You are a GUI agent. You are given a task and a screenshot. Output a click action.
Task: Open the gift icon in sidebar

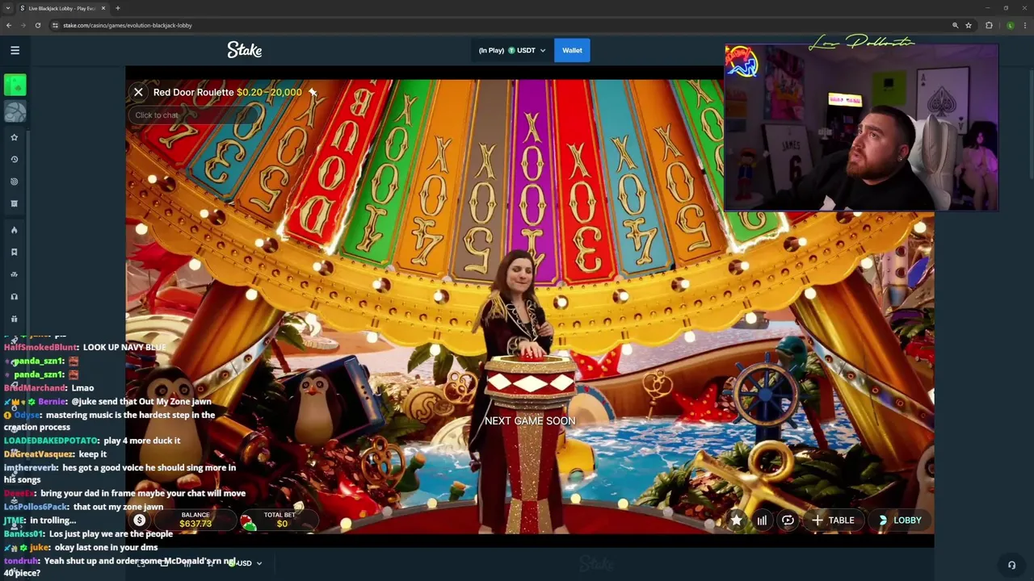14,319
